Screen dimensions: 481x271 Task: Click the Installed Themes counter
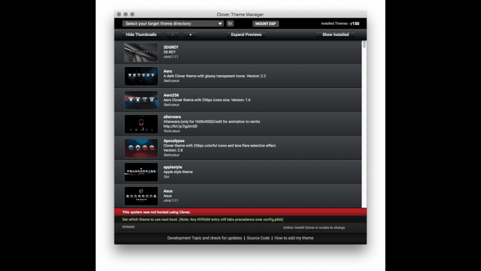(x=340, y=24)
